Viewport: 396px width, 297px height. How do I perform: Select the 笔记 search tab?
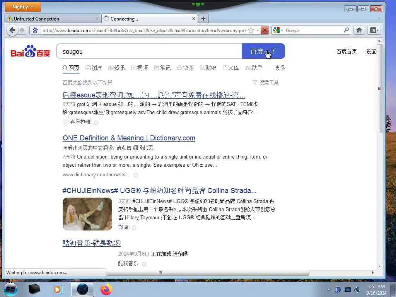(162, 68)
